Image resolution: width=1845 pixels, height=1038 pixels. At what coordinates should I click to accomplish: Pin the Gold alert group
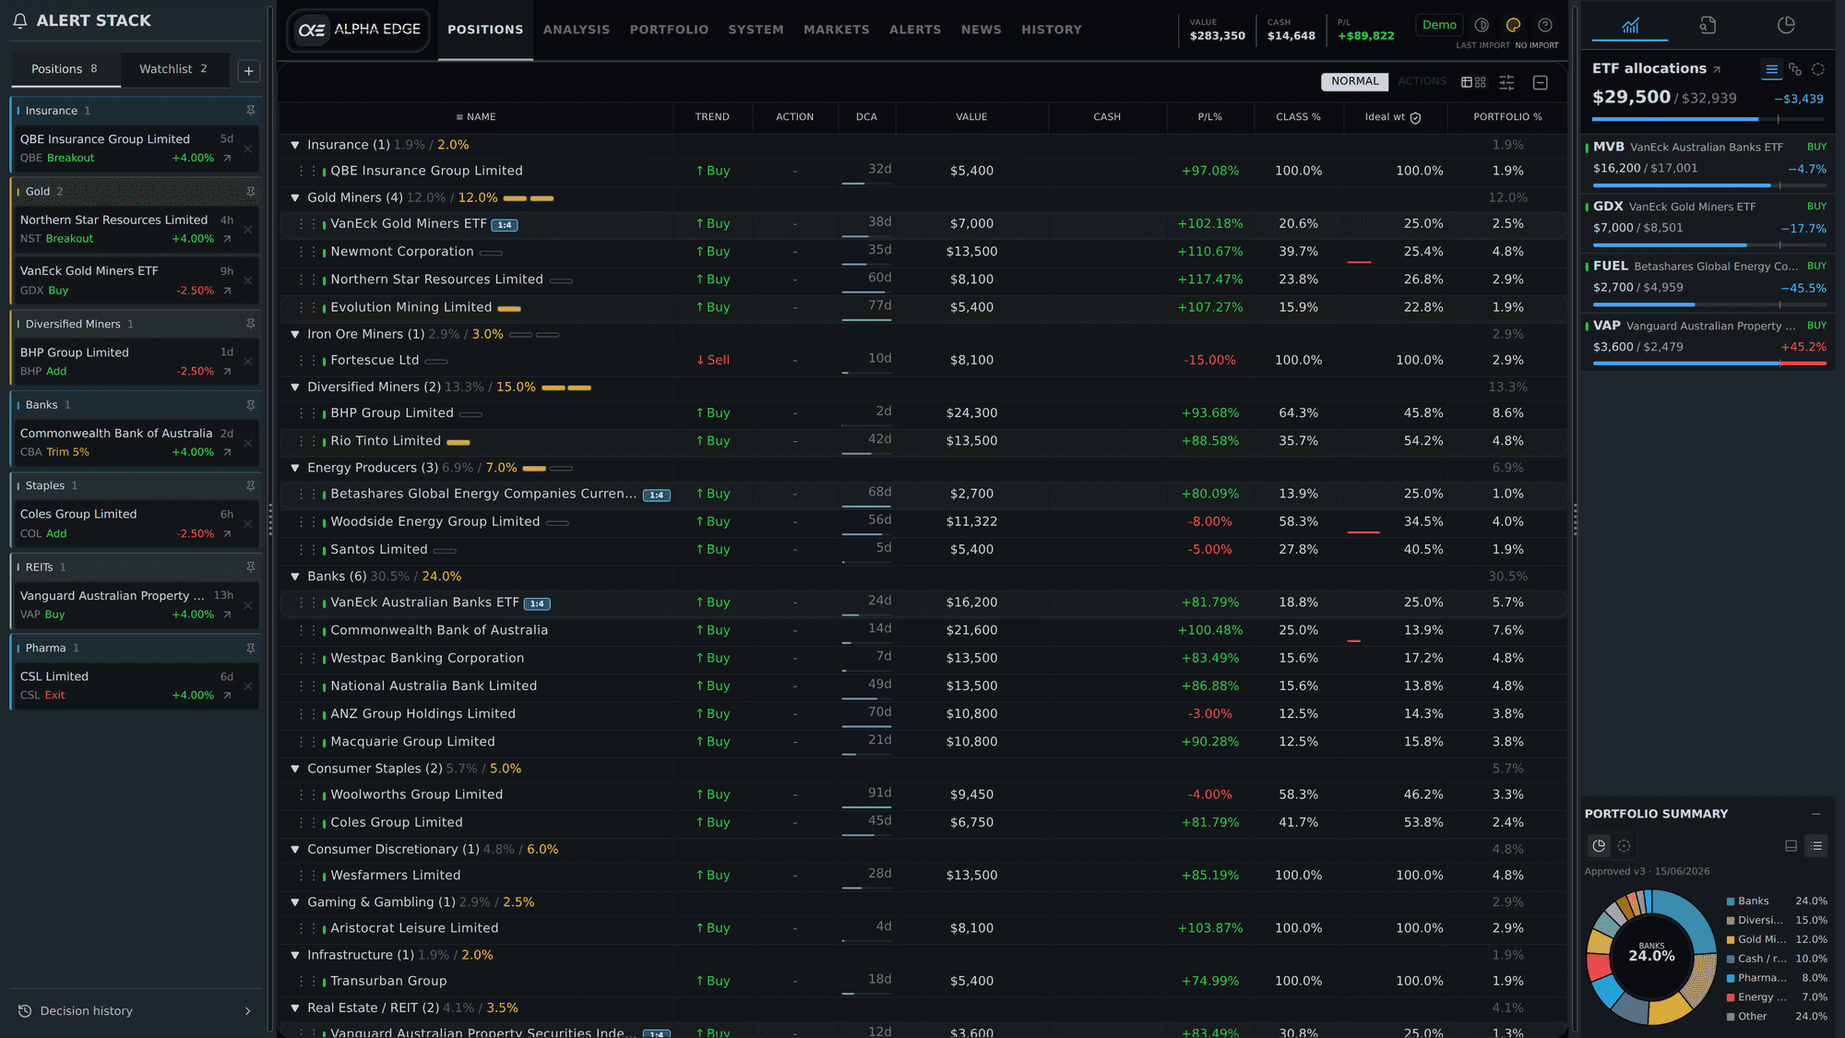[x=250, y=192]
